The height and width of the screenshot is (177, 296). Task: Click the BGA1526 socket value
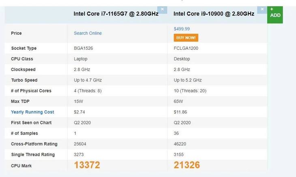point(83,48)
